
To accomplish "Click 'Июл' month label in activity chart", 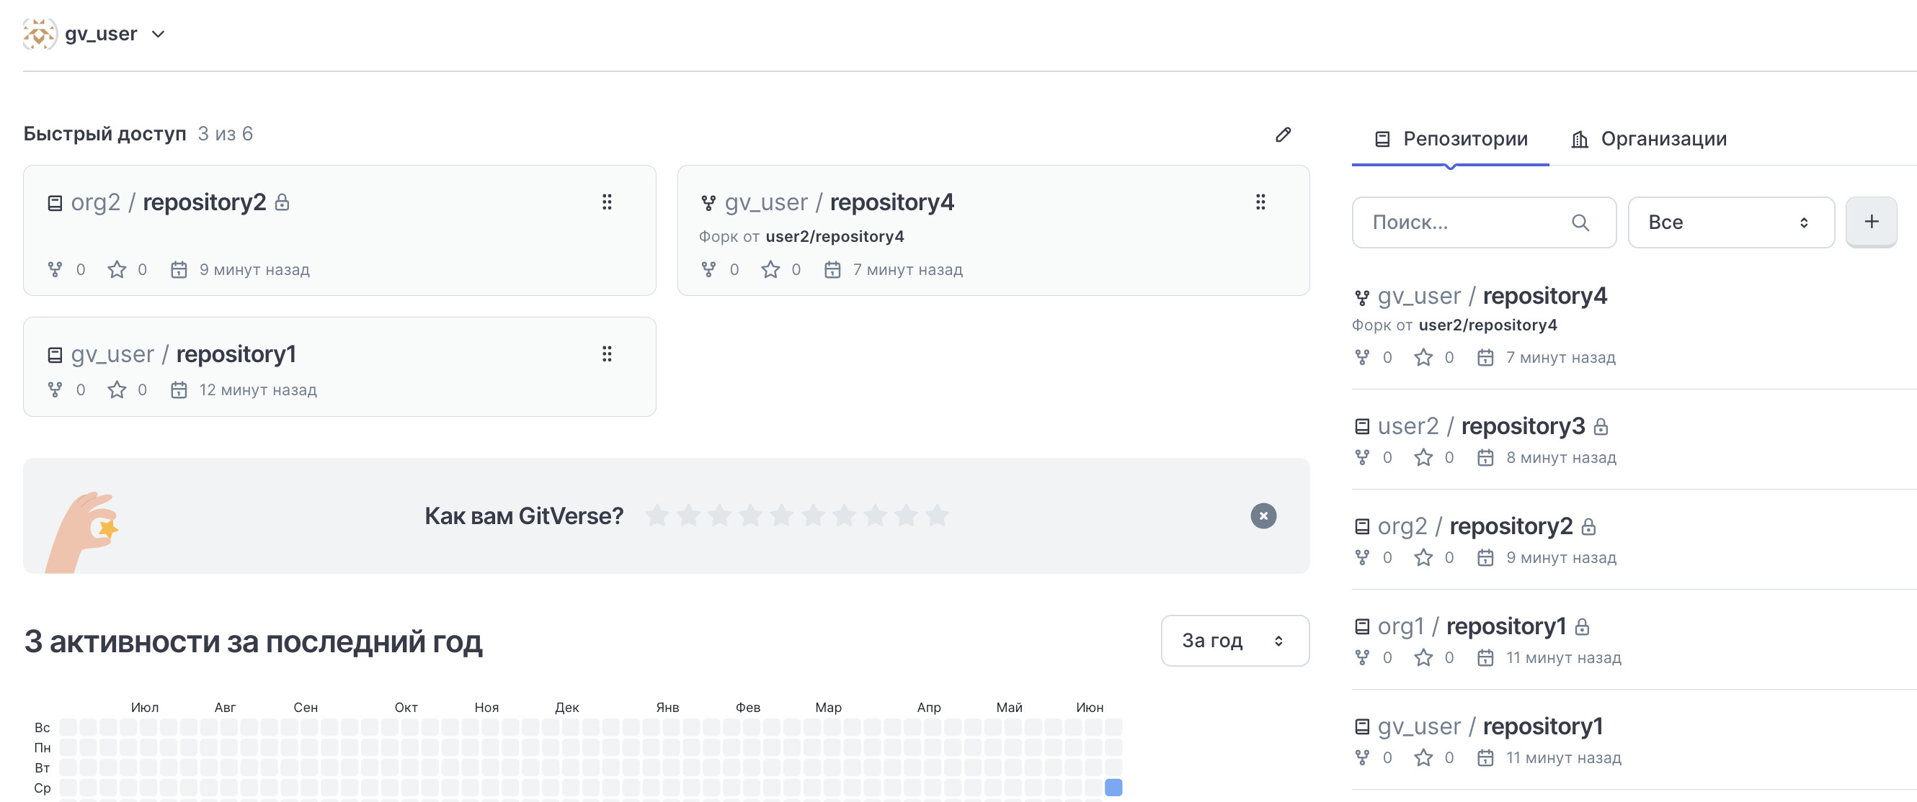I will (x=144, y=708).
